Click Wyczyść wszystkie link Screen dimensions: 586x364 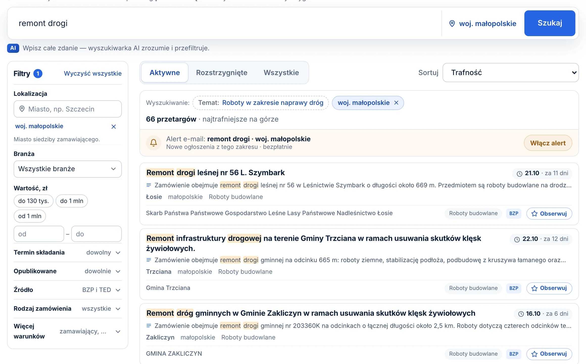tap(93, 74)
